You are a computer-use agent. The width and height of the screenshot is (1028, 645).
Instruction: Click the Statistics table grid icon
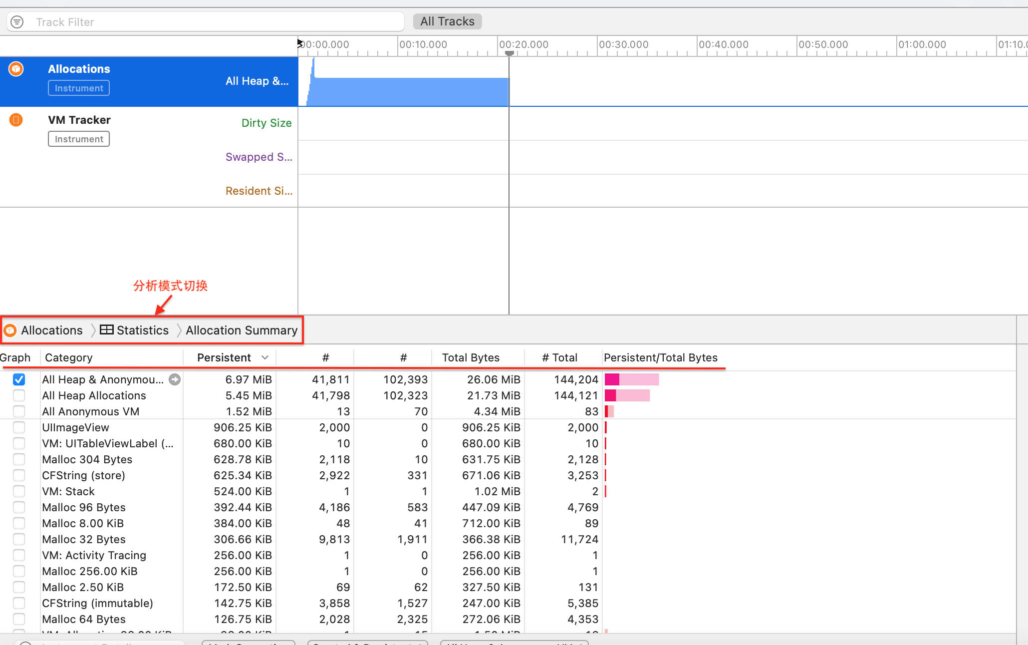pos(107,329)
